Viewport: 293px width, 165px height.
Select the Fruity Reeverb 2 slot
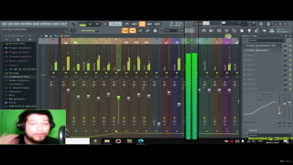click(258, 50)
